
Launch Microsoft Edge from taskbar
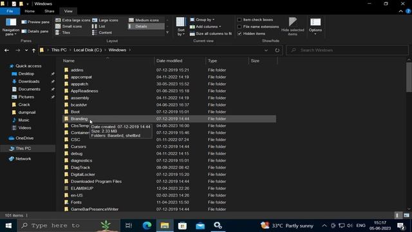[x=147, y=226]
